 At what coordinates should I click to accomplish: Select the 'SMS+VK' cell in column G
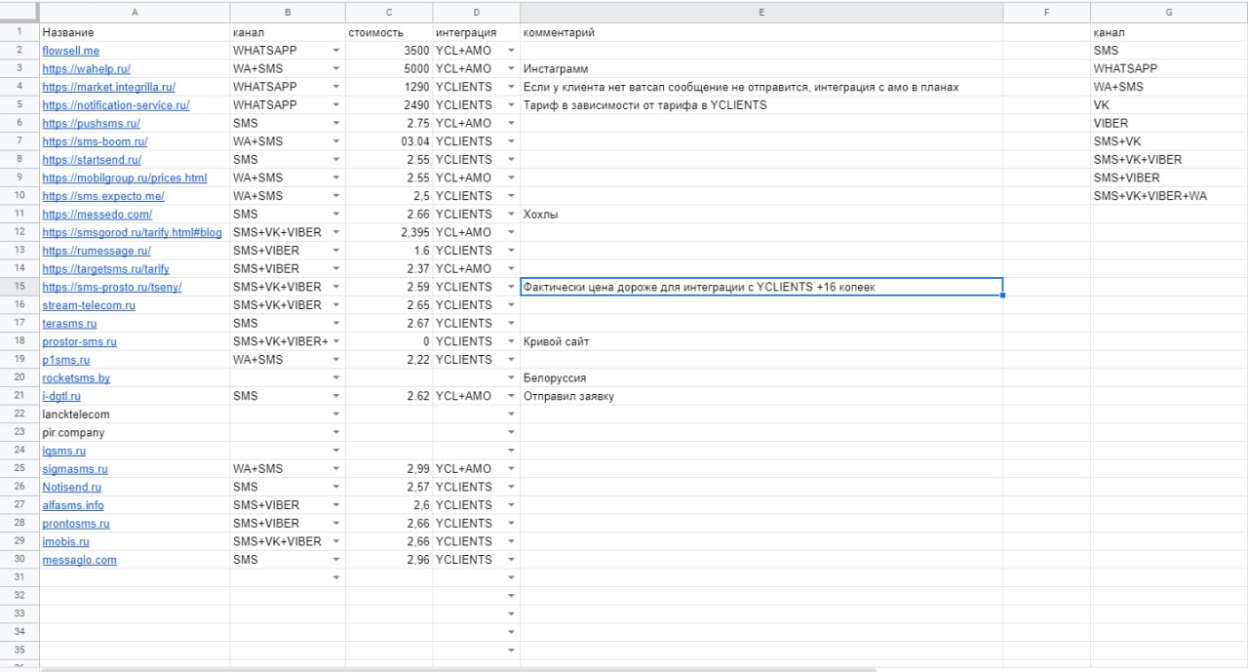(x=1169, y=141)
